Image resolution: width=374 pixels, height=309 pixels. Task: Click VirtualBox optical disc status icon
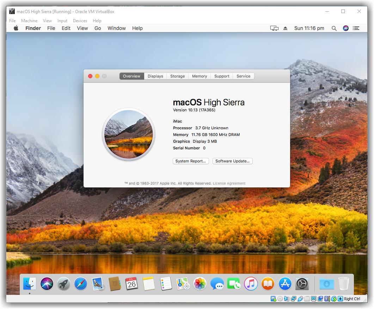tap(280, 299)
